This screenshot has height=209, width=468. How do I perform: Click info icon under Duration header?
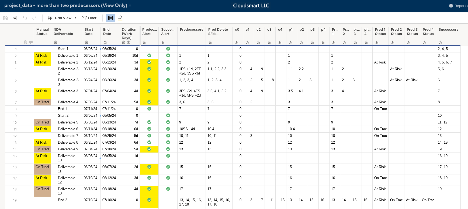(x=129, y=42)
